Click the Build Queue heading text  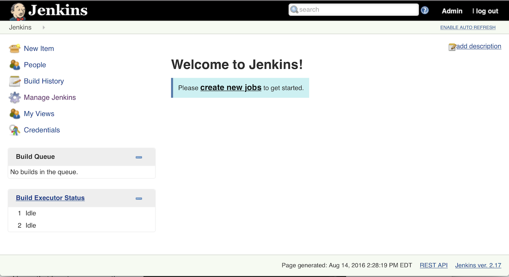point(35,157)
